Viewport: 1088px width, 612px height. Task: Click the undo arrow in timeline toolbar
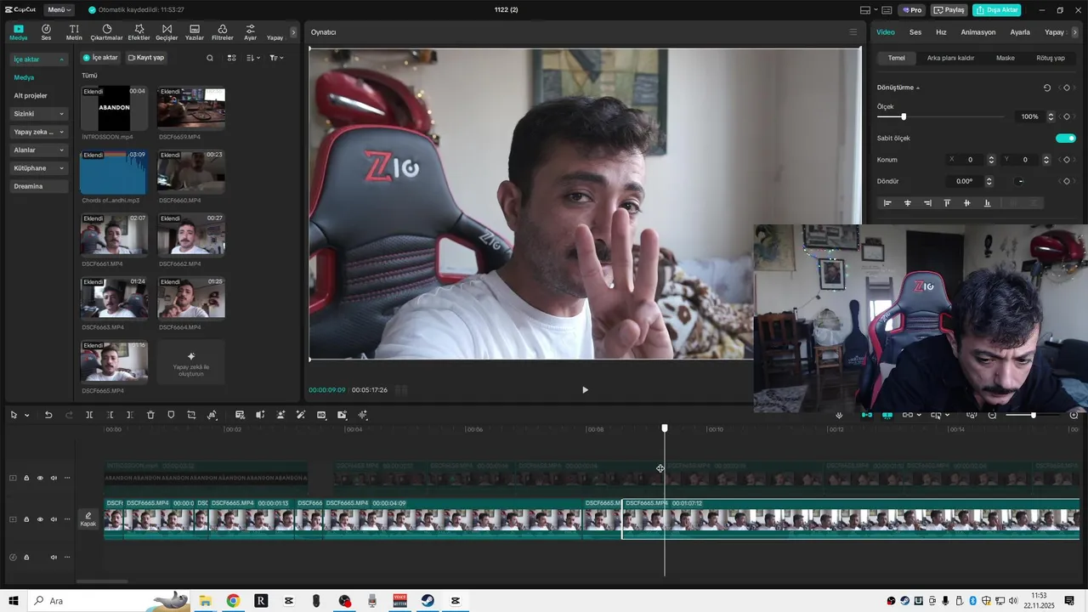(x=48, y=415)
